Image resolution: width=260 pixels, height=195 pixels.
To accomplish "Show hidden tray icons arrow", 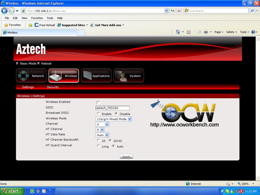I will tap(223, 191).
